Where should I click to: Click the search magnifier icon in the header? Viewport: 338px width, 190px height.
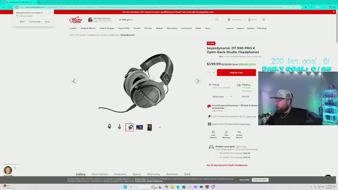[x=217, y=20]
